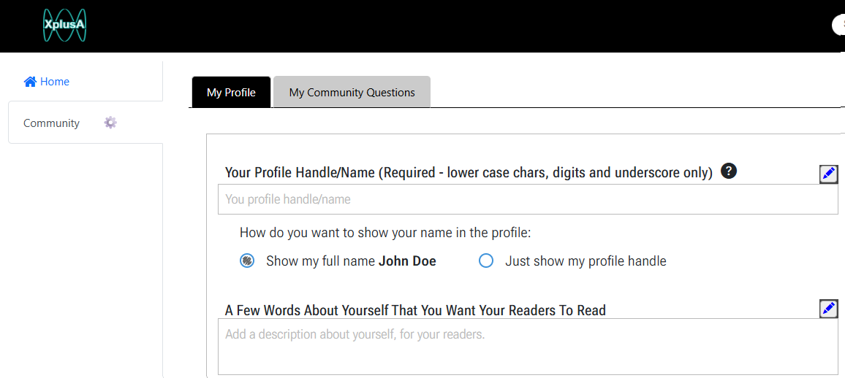Expand the Community sidebar item

pyautogui.click(x=51, y=123)
